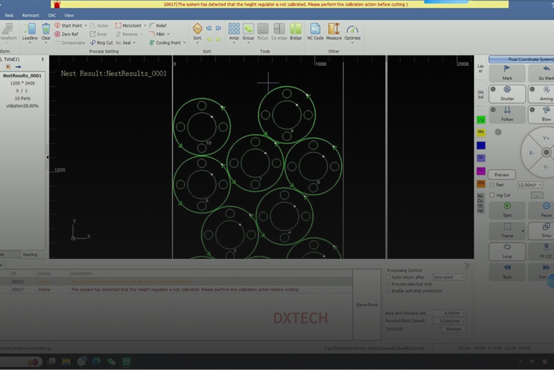The height and width of the screenshot is (370, 554).
Task: Open File Explorer from the taskbar
Action: point(66,361)
